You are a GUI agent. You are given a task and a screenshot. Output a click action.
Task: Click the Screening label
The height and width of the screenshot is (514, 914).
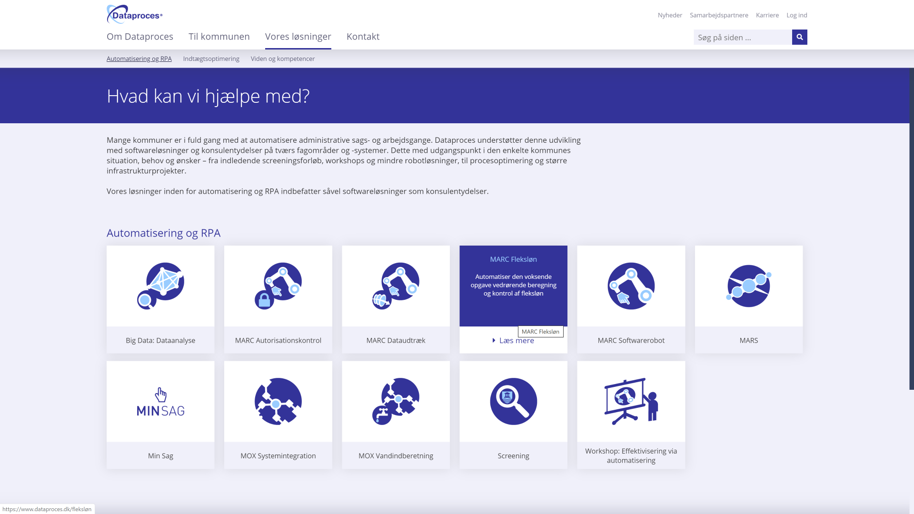point(514,455)
